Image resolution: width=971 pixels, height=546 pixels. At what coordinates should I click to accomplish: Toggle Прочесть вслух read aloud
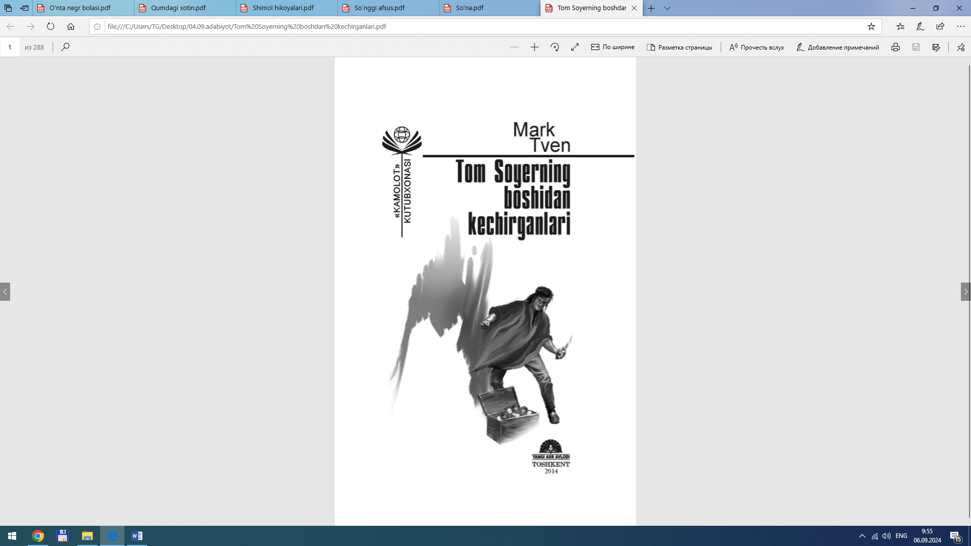coord(757,47)
